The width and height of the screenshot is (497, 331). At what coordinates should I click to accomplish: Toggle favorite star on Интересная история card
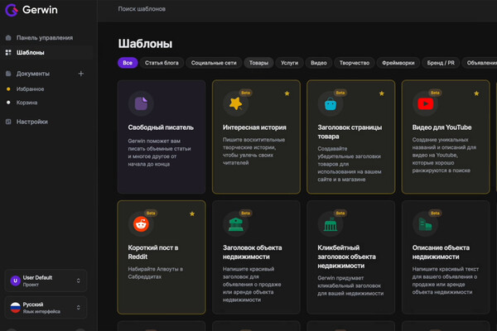287,94
